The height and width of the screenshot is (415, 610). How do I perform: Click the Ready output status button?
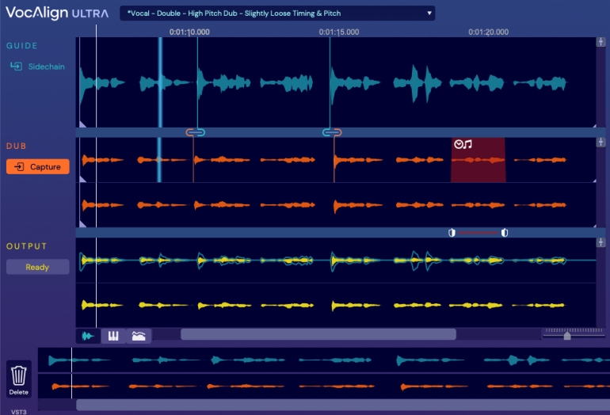coord(37,268)
